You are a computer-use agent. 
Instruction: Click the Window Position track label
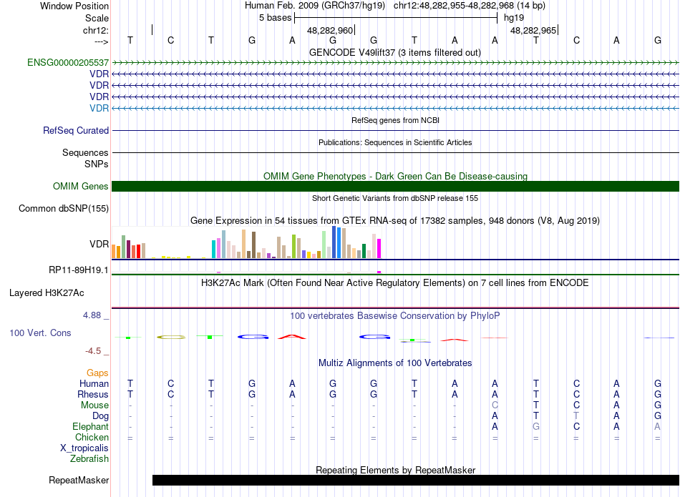74,6
